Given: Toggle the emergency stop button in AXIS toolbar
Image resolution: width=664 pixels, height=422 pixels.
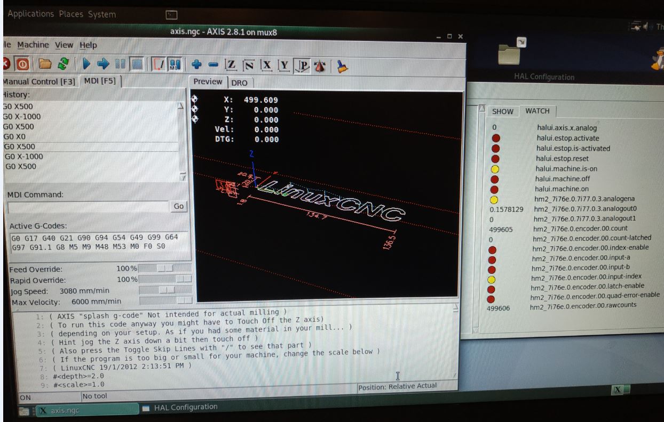Looking at the screenshot, I should pos(5,64).
